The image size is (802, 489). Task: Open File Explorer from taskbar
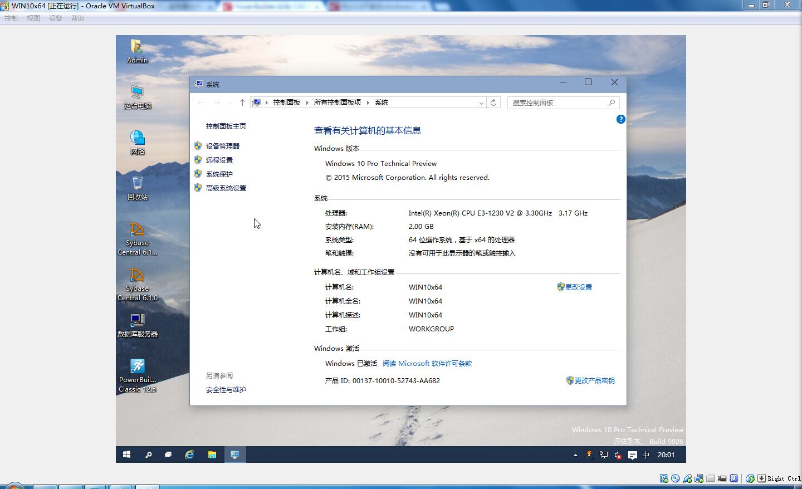point(212,454)
